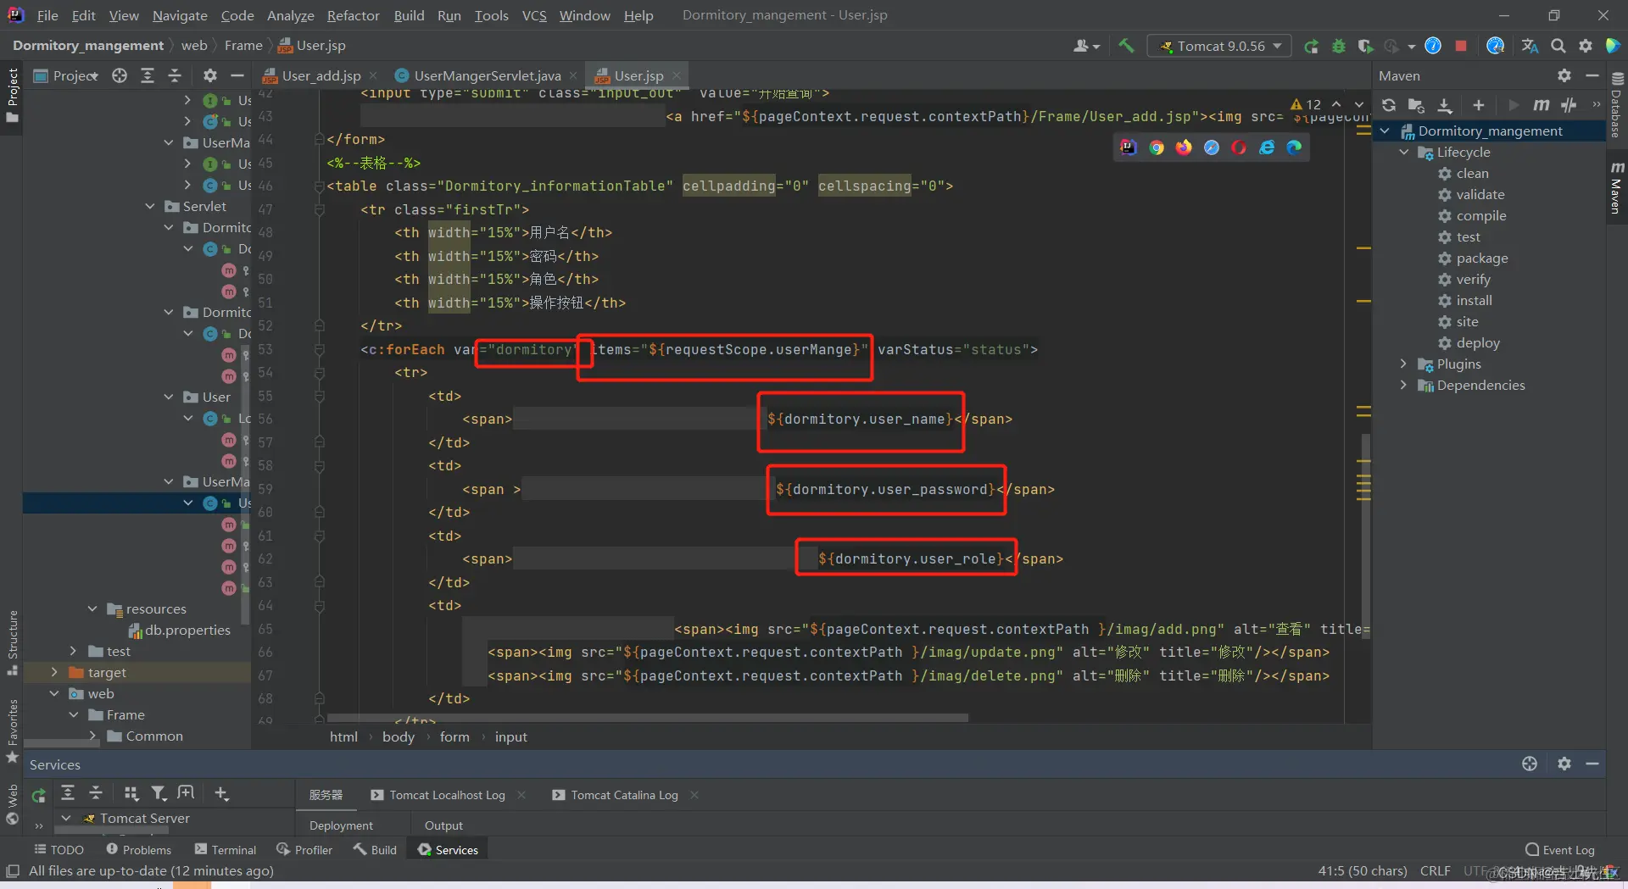Viewport: 1628px width, 889px height.
Task: Open the built-in IntelliJ preview
Action: (x=1129, y=147)
